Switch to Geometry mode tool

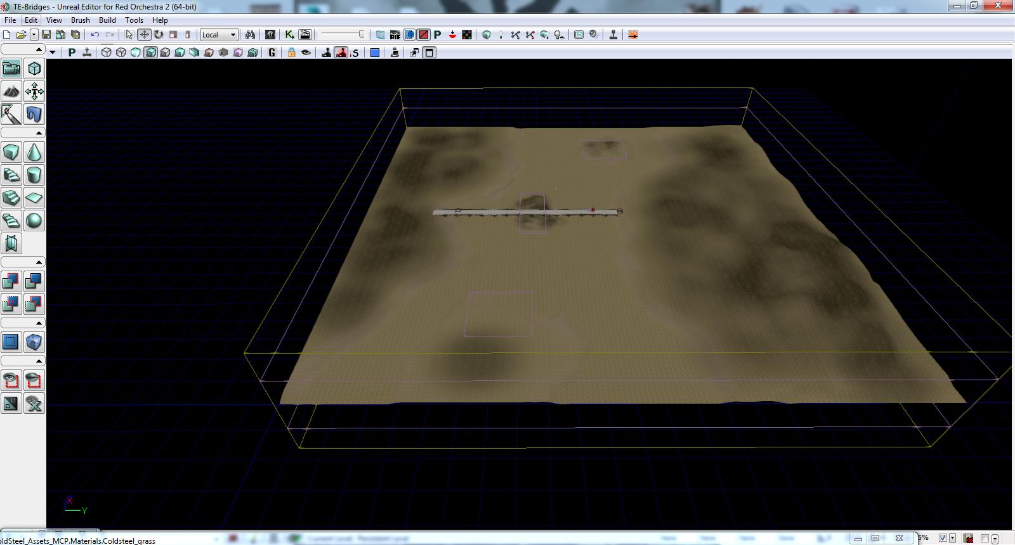pyautogui.click(x=34, y=68)
